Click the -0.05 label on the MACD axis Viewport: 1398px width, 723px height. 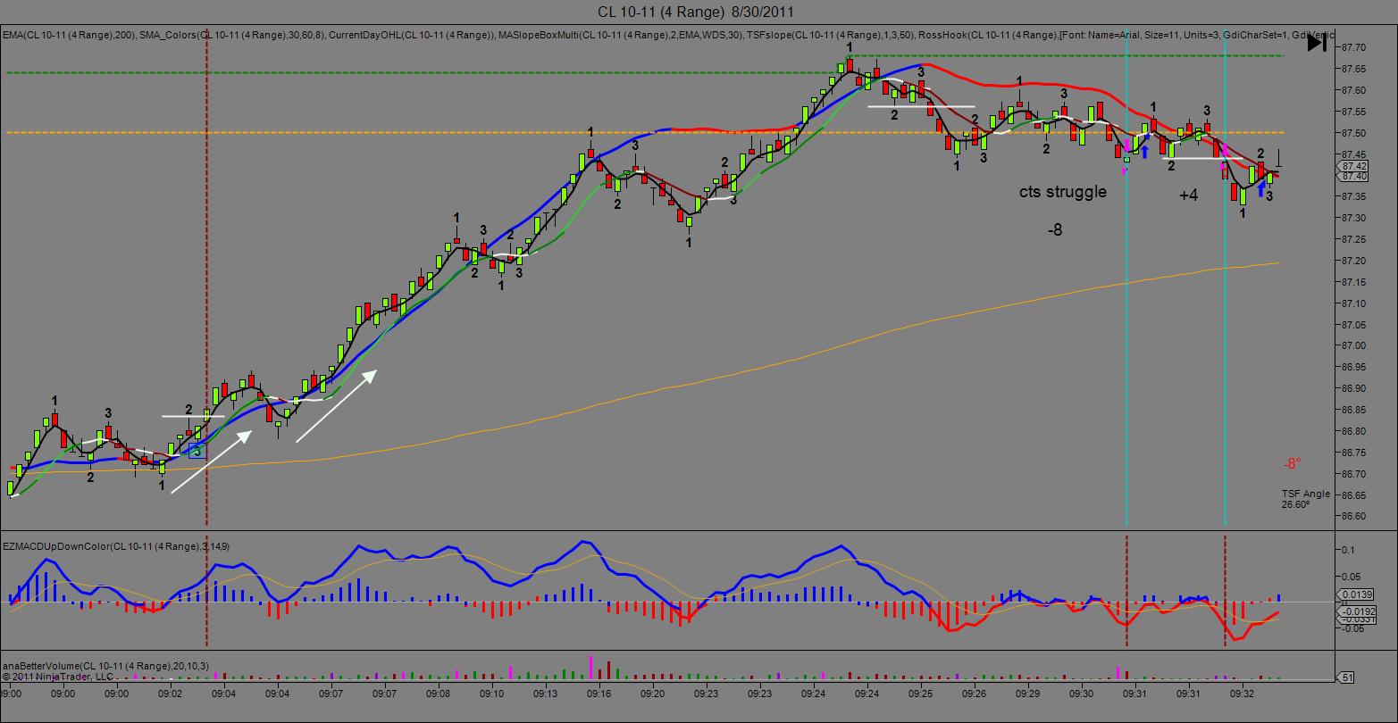1353,628
